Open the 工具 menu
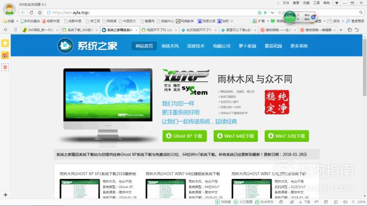The height and width of the screenshot is (206, 367). [x=317, y=3]
